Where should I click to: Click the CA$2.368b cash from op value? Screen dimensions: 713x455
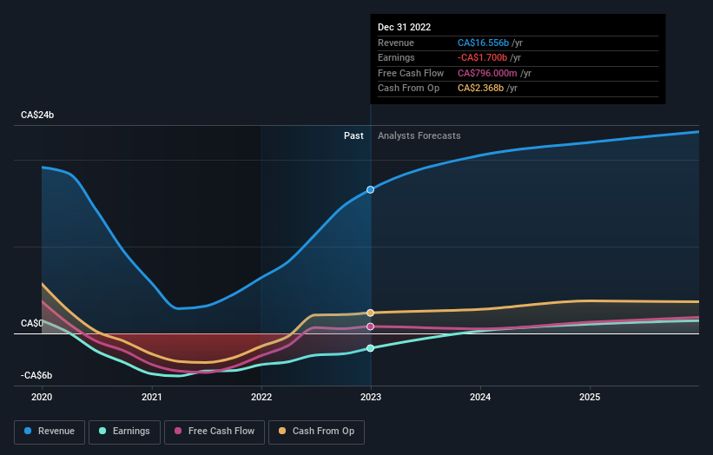[480, 89]
